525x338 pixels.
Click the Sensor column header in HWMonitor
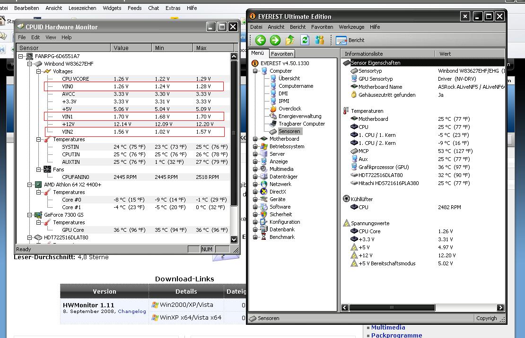tap(64, 48)
